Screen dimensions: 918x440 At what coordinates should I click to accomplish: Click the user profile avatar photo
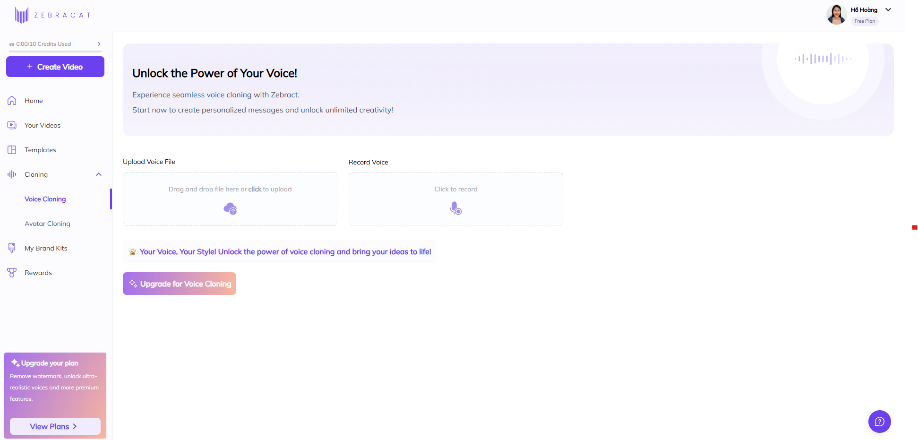click(x=836, y=15)
